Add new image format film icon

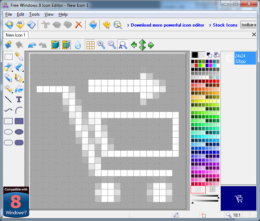click(8, 45)
